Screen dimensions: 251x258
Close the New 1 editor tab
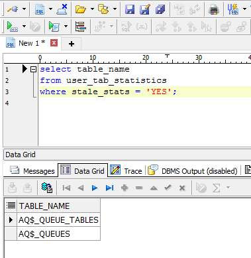click(x=54, y=42)
